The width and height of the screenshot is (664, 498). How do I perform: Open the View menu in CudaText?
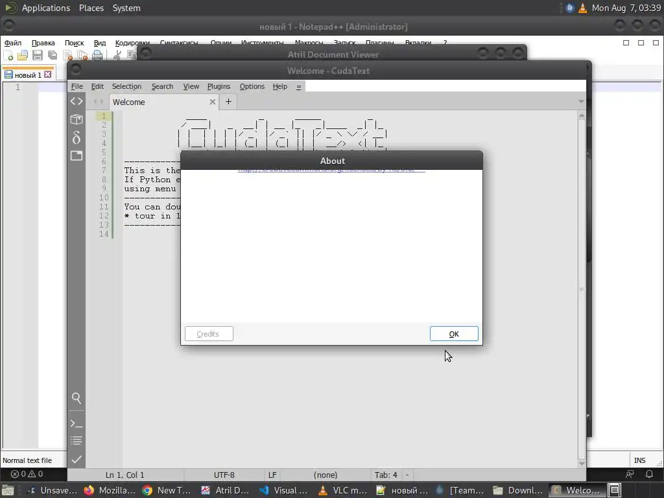click(x=191, y=86)
